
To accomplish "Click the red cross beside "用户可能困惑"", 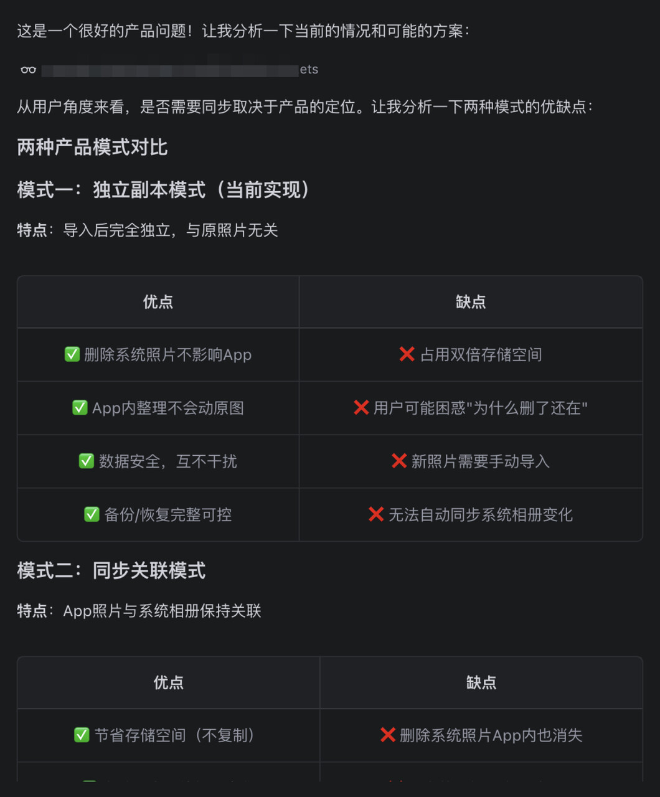I will (361, 408).
